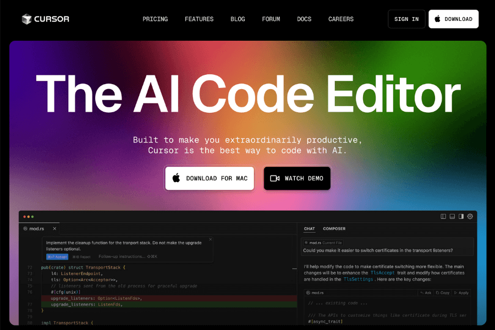Screen dimensions: 495x330
Task: Navigate to Careers
Action: point(340,19)
